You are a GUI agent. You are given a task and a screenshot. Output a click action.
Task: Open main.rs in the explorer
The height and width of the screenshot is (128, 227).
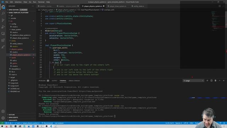(14, 75)
